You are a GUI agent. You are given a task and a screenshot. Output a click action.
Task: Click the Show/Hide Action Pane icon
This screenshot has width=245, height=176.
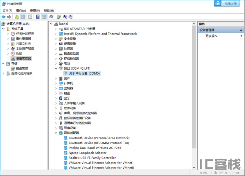pos(44,17)
